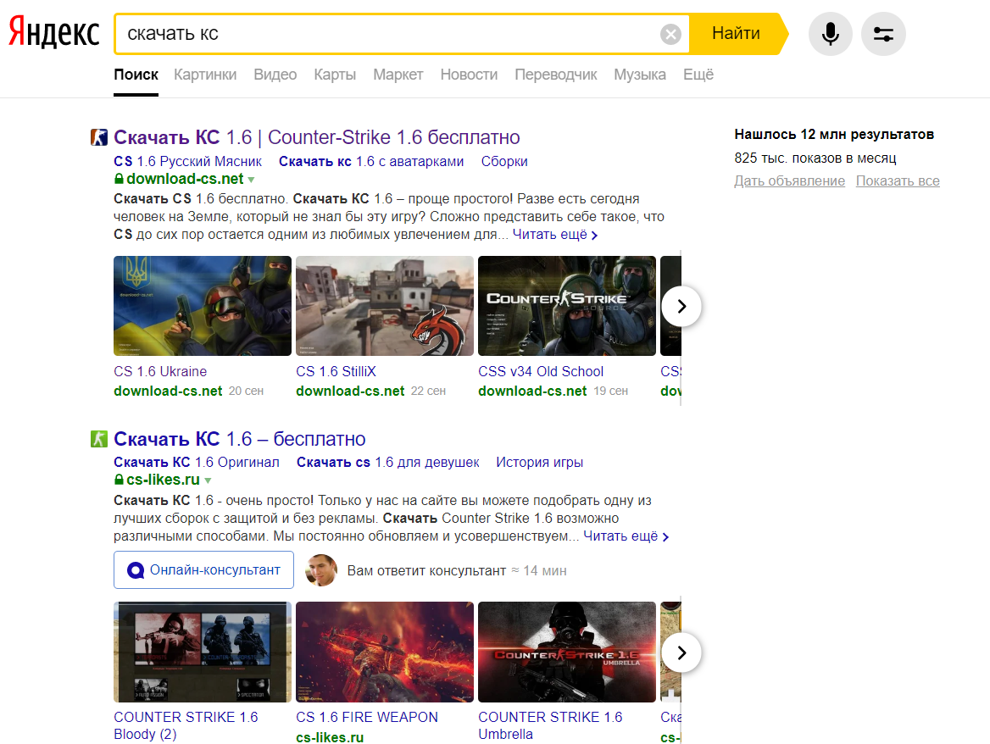Expand first result snippet via Читать ещё
Screen dimensions: 990x744
tap(555, 235)
